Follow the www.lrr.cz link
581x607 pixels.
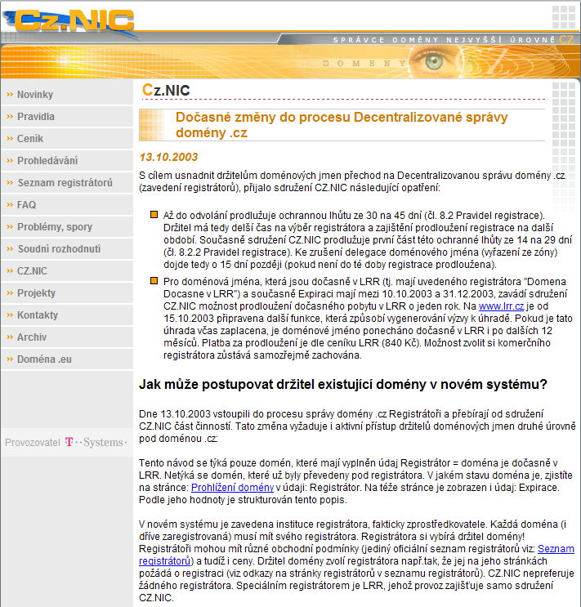tap(501, 306)
